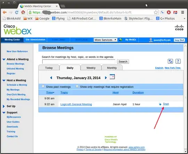Click the refresh icon beside the Search button

point(170,61)
